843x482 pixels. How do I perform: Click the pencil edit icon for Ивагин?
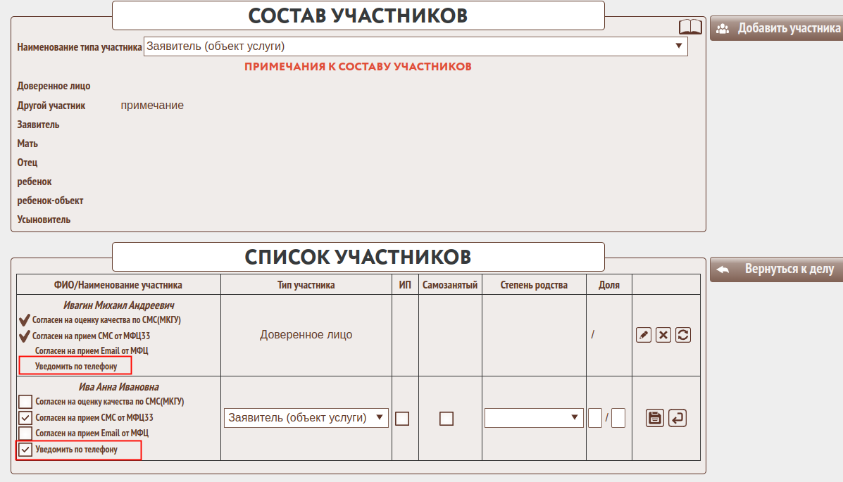tap(643, 335)
